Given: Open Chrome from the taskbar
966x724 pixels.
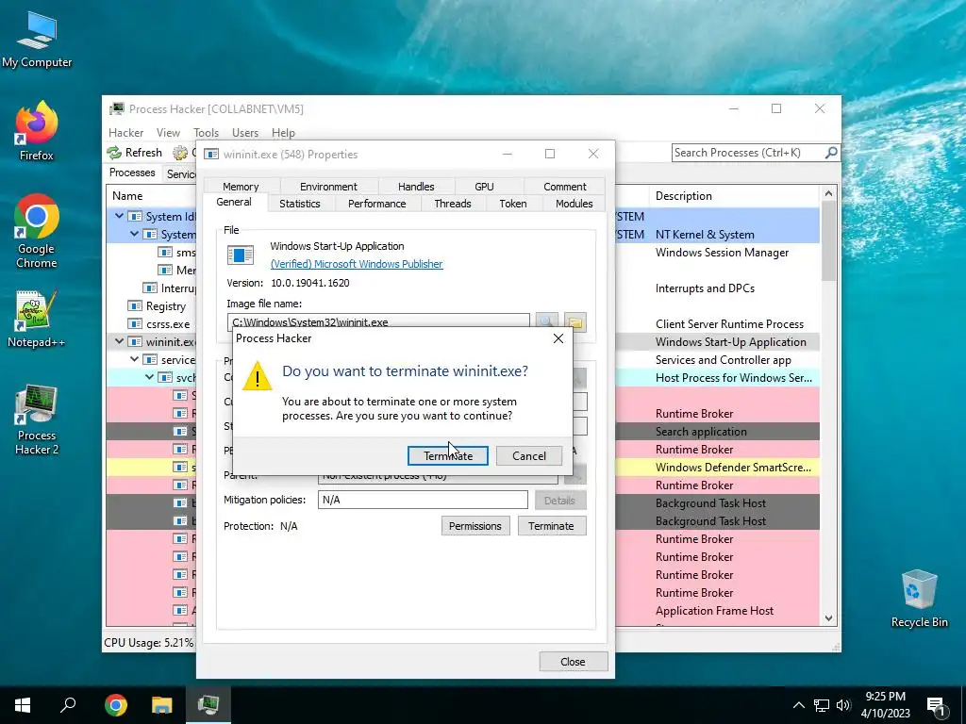Looking at the screenshot, I should click(115, 705).
